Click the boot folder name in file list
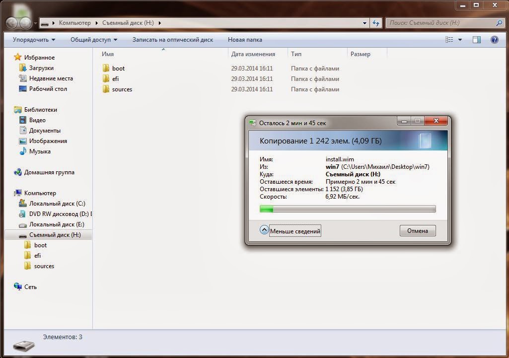509x358 pixels. pyautogui.click(x=119, y=68)
